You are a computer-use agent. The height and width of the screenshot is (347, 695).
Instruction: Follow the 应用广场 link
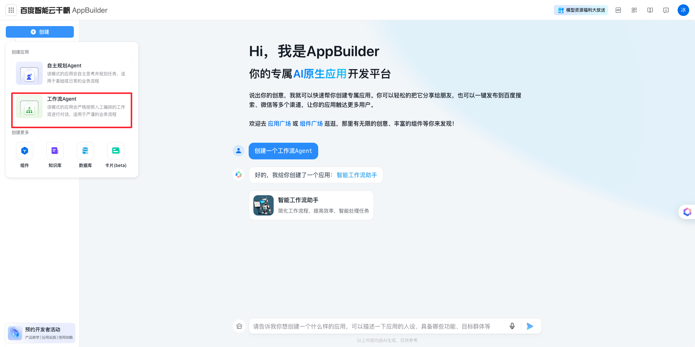pos(279,124)
